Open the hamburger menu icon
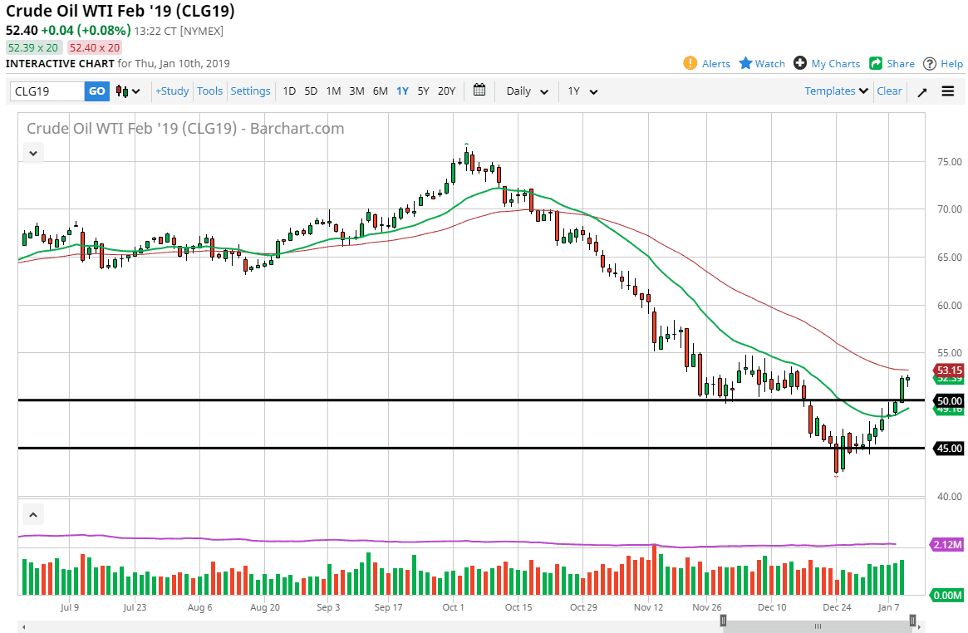Screen dimensions: 968x633 tap(947, 91)
